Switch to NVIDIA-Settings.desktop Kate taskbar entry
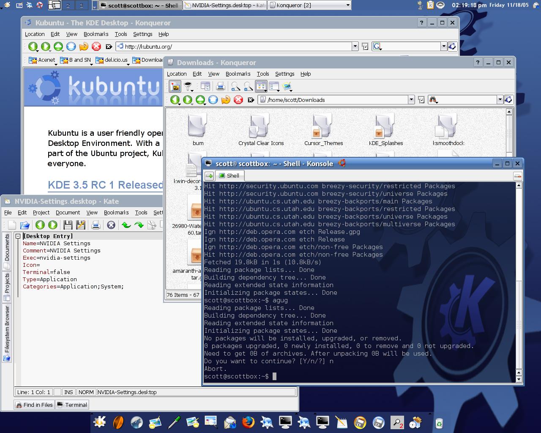 (225, 5)
